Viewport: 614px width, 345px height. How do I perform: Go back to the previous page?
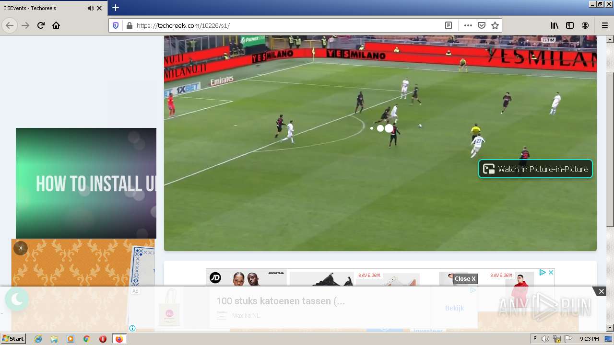click(10, 25)
